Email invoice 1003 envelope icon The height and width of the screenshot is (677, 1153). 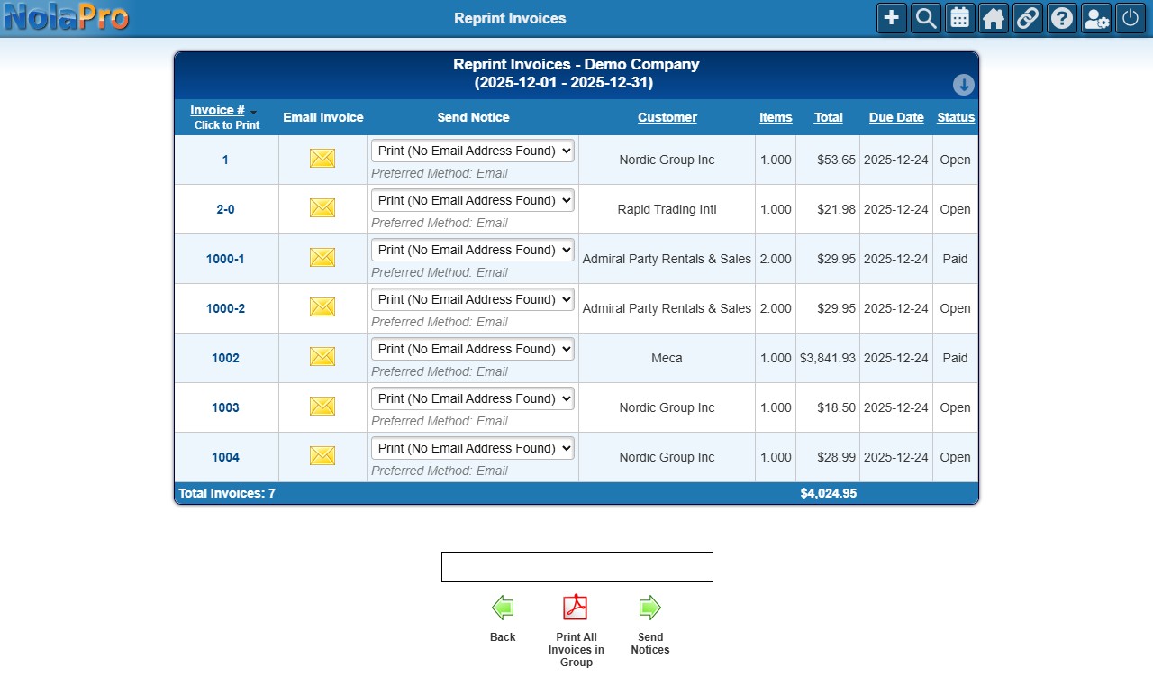point(322,407)
